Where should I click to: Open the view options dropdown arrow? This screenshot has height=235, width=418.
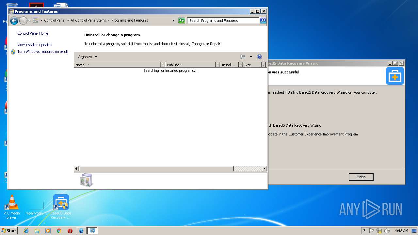tap(251, 57)
